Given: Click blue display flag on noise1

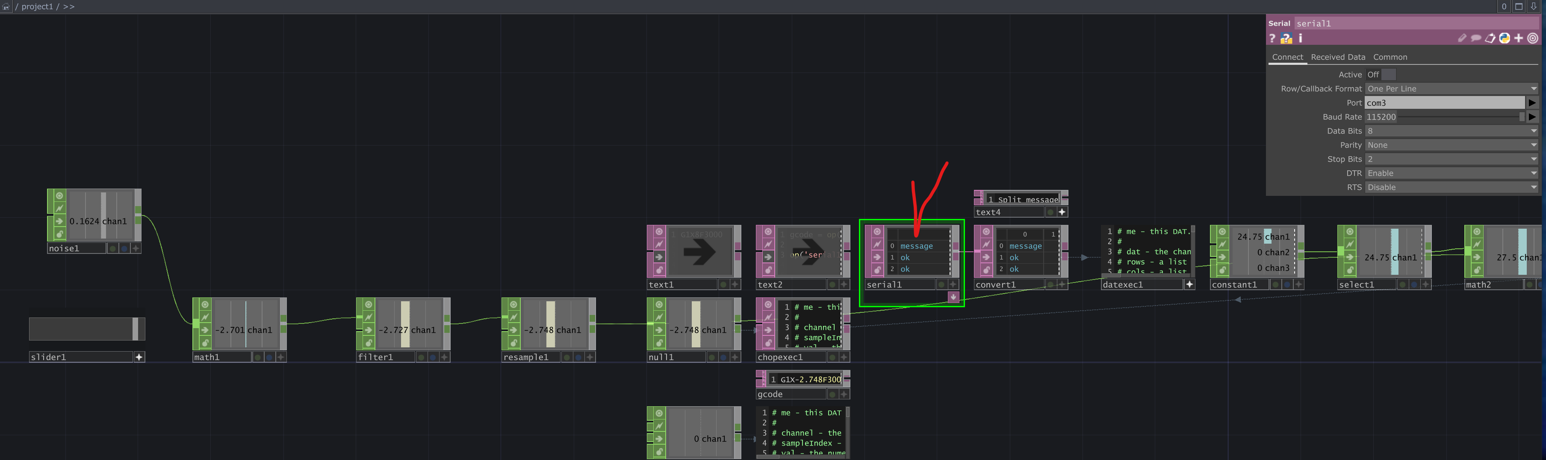Looking at the screenshot, I should [x=124, y=249].
